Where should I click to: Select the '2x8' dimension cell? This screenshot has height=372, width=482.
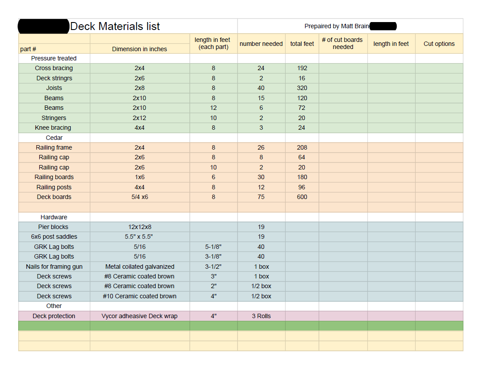tap(140, 88)
